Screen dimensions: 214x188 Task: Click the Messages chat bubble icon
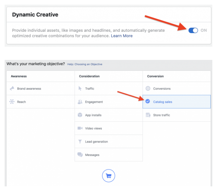pos(80,155)
